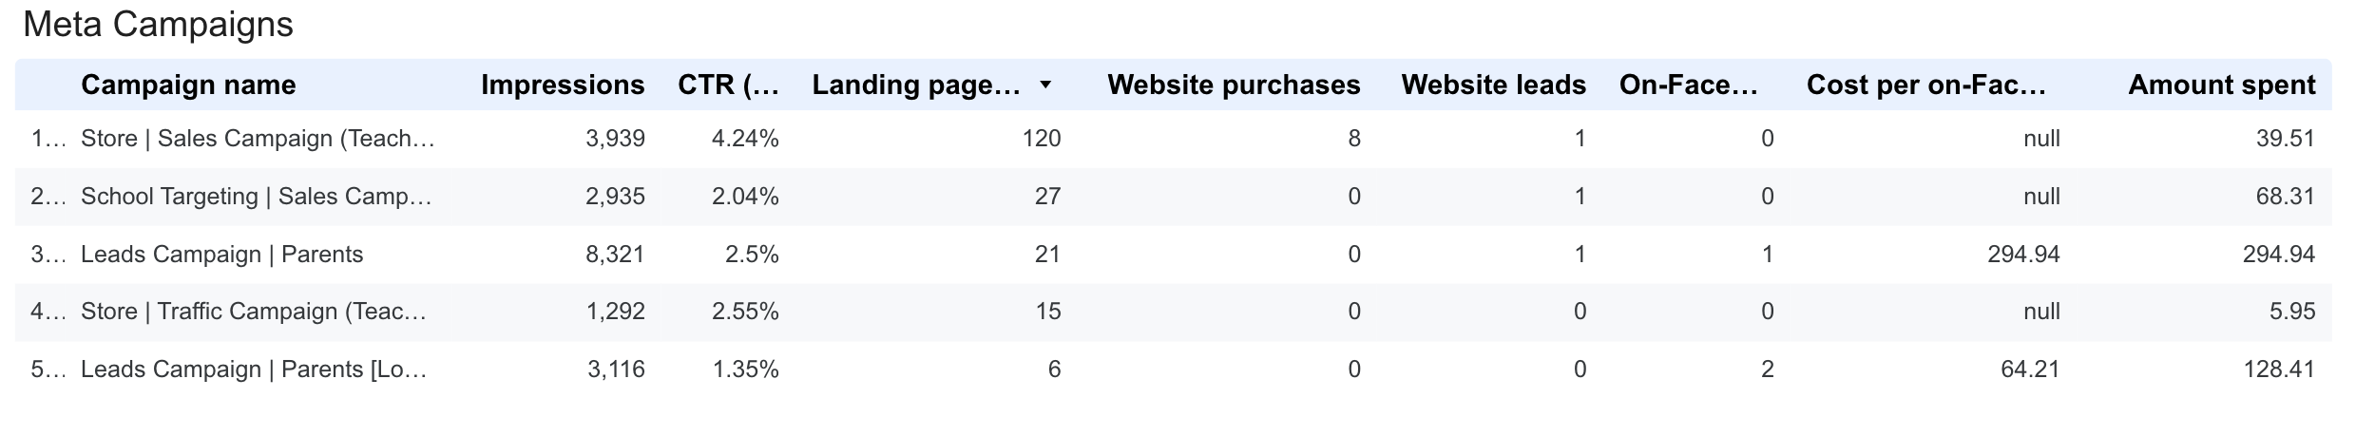Click the Meta Campaigns table title
Viewport: 2375px width, 436px height.
click(x=158, y=25)
